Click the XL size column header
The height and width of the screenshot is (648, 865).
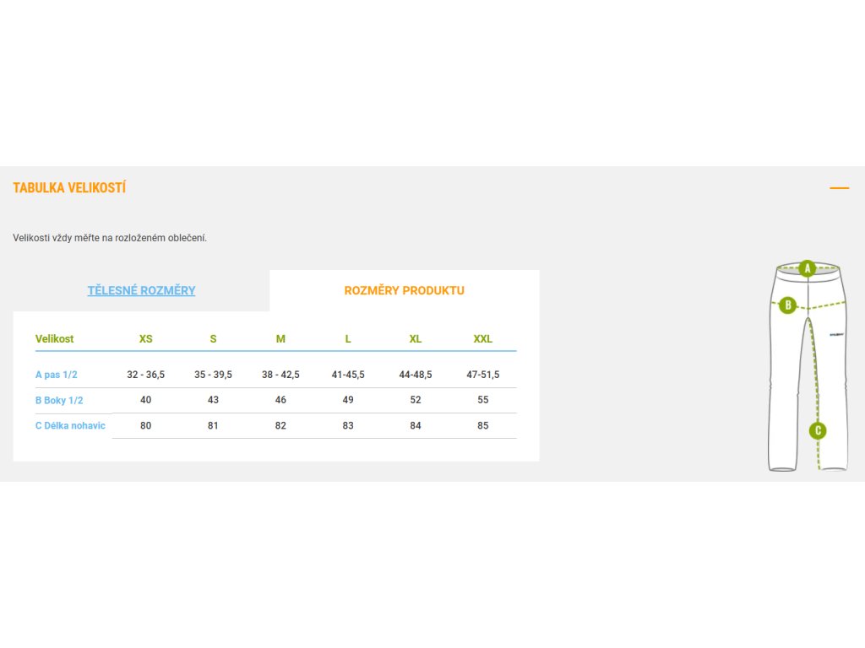coord(416,339)
